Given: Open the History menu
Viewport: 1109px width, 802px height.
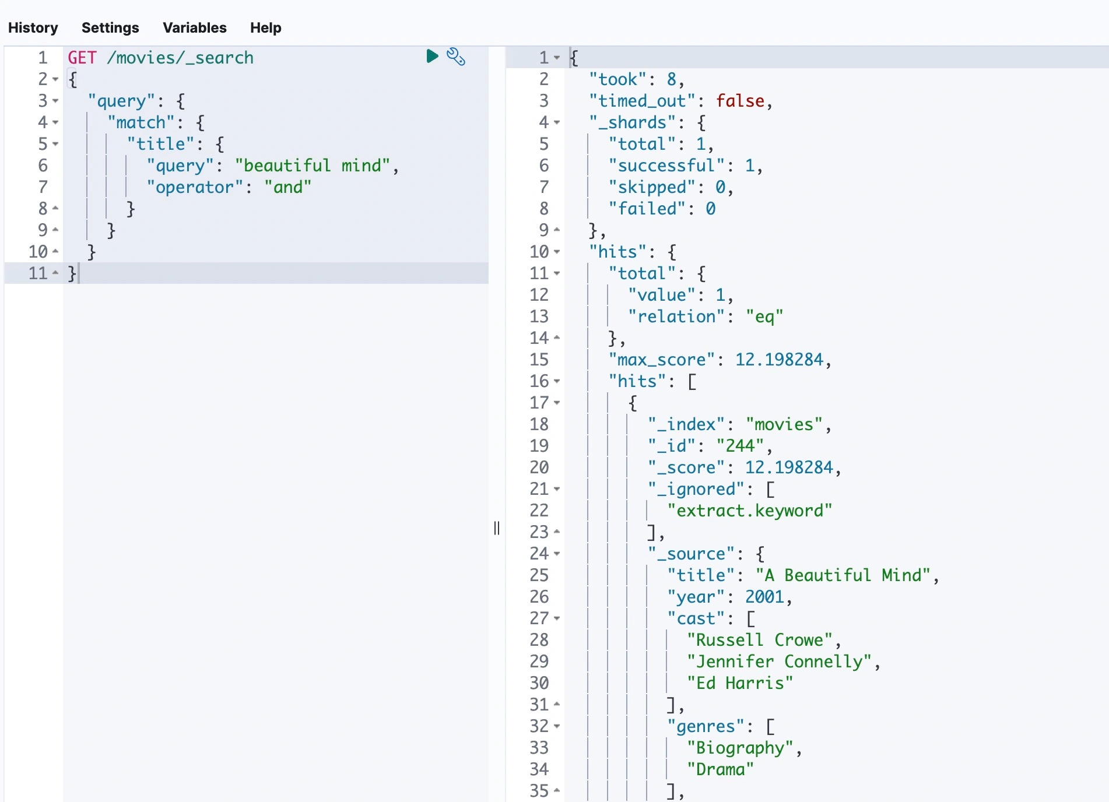Looking at the screenshot, I should (x=33, y=28).
